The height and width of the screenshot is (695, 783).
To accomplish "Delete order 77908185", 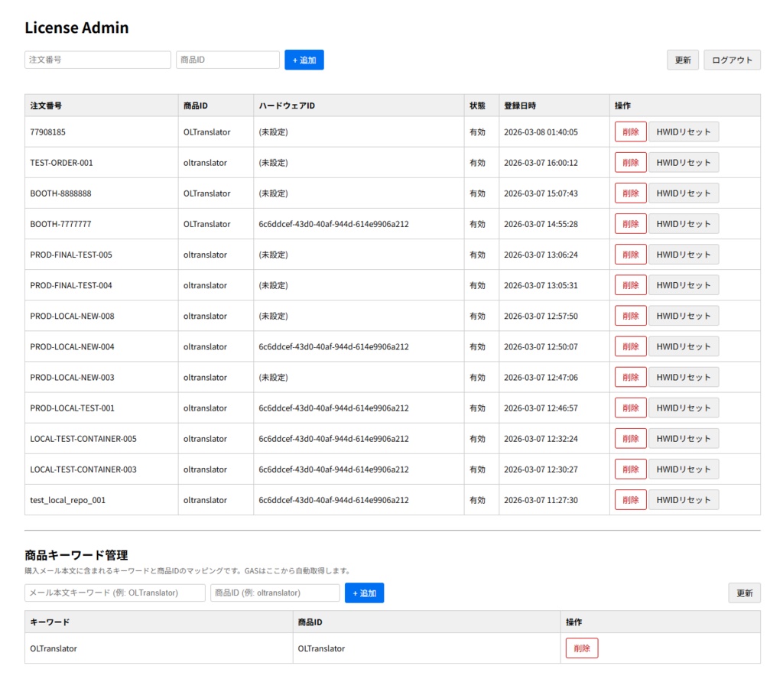I will coord(631,132).
